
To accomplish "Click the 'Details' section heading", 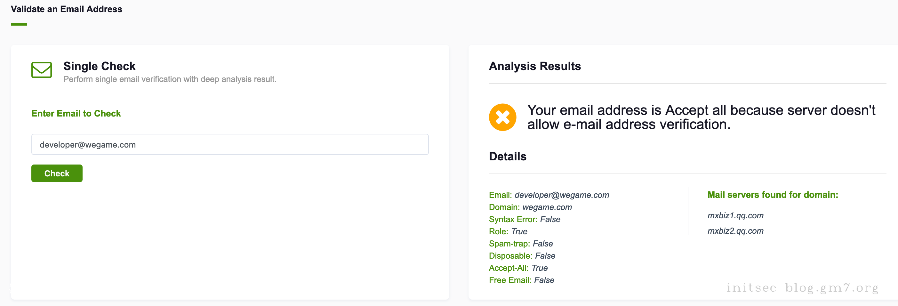I will 507,156.
